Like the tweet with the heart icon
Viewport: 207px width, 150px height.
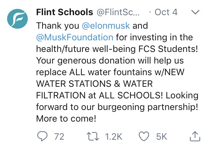[x=144, y=136]
